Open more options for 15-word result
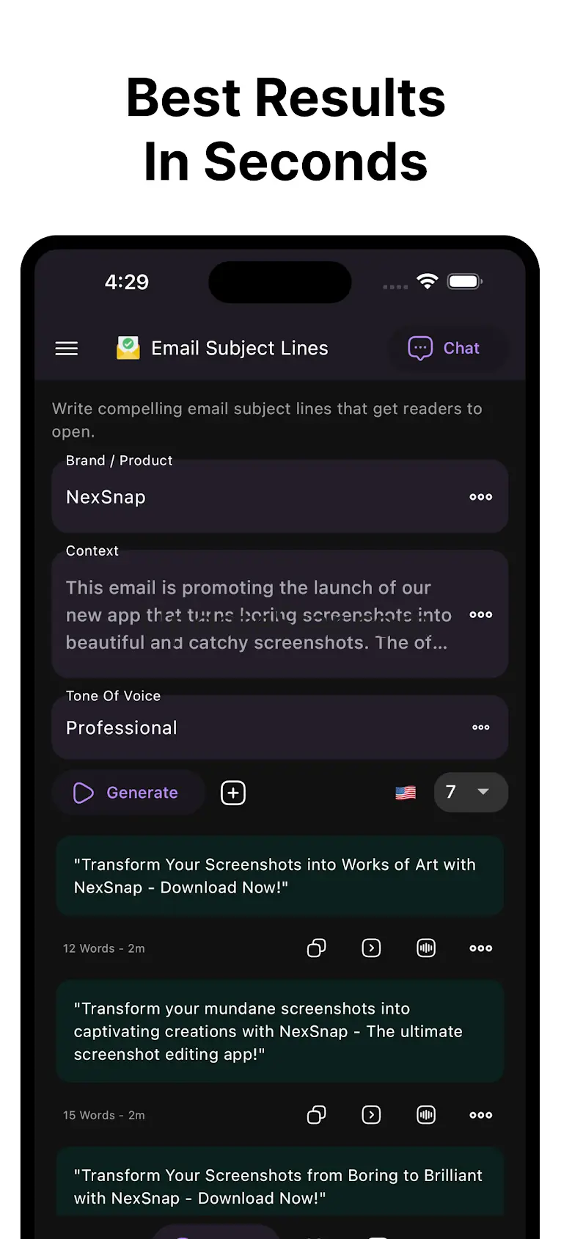Screen dimensions: 572x1239 click(x=480, y=1115)
